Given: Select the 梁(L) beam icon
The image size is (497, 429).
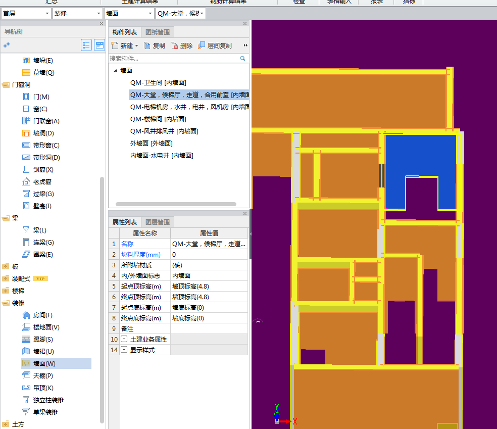Looking at the screenshot, I should (x=26, y=230).
